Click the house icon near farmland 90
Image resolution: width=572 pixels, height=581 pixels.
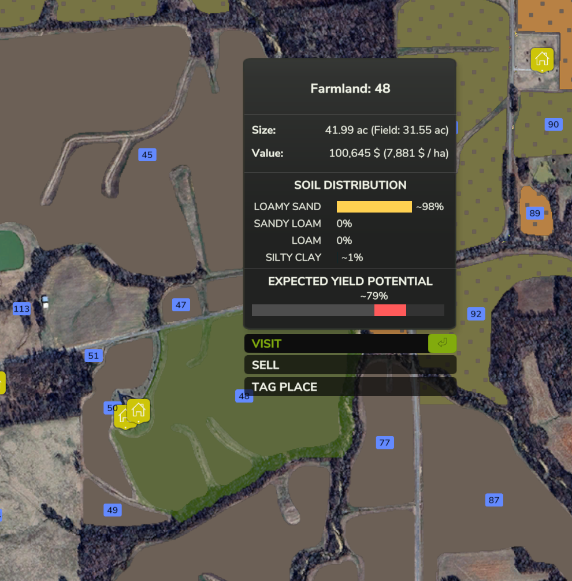(542, 59)
